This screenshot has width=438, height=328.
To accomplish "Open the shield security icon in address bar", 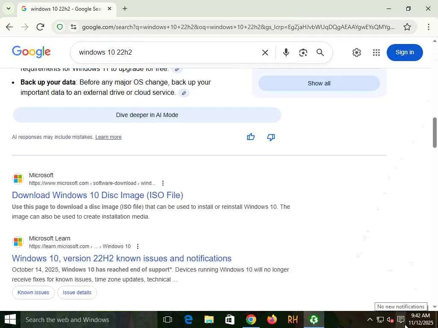I will click(60, 27).
